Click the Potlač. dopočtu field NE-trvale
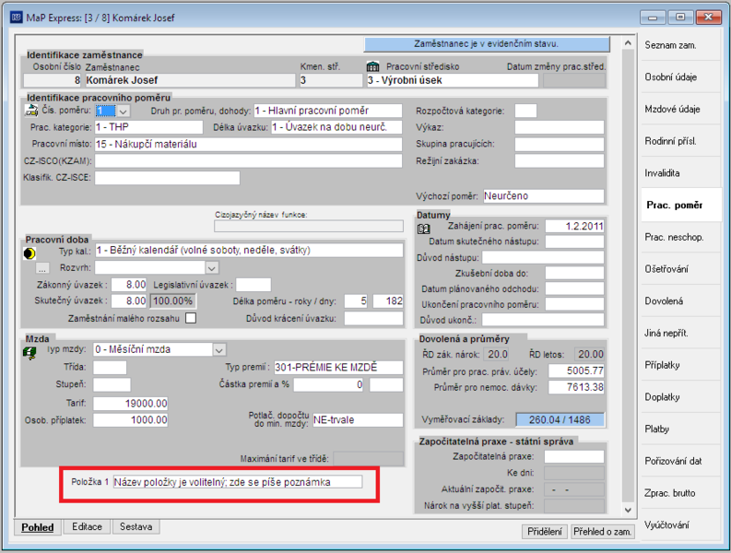This screenshot has height=553, width=731. (358, 420)
